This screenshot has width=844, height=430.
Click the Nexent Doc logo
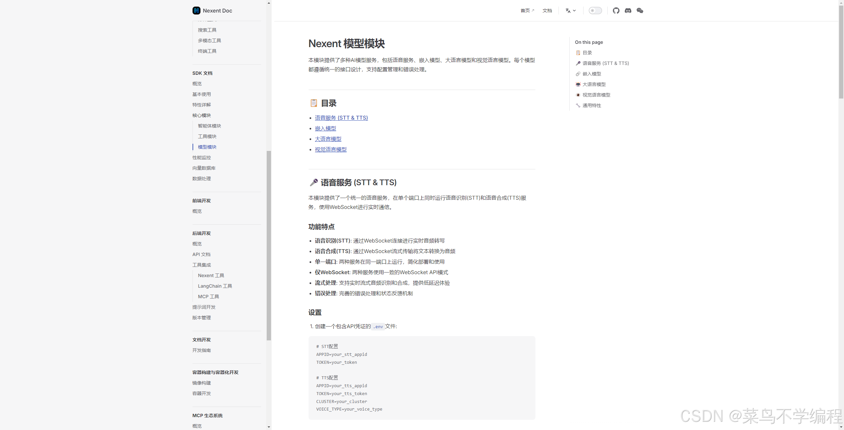click(196, 11)
